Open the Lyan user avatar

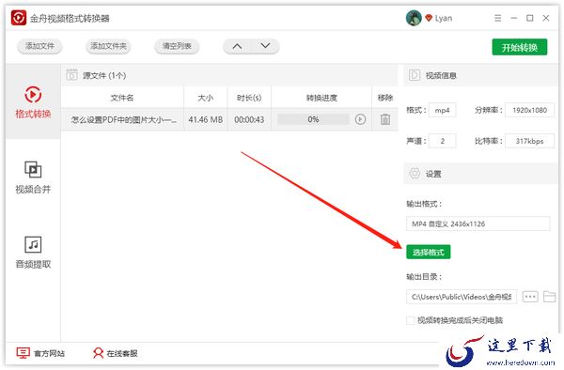(x=414, y=18)
